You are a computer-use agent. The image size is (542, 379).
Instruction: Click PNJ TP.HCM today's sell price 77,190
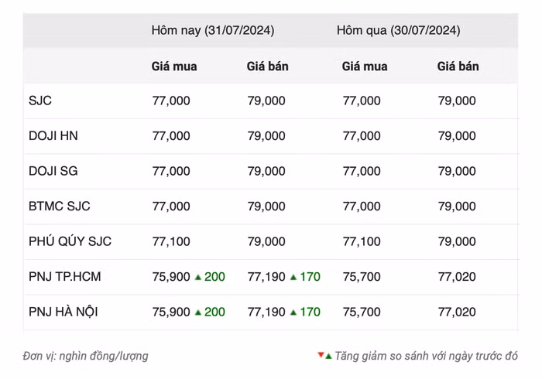click(x=266, y=277)
